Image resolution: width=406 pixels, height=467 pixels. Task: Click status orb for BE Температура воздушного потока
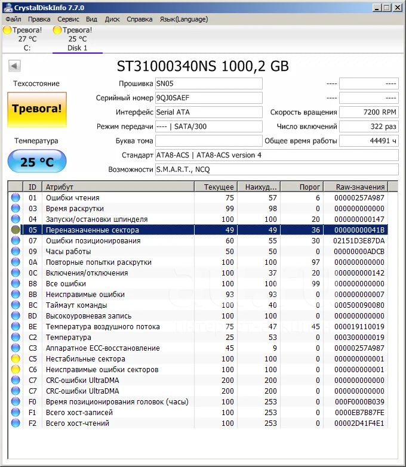tap(16, 326)
